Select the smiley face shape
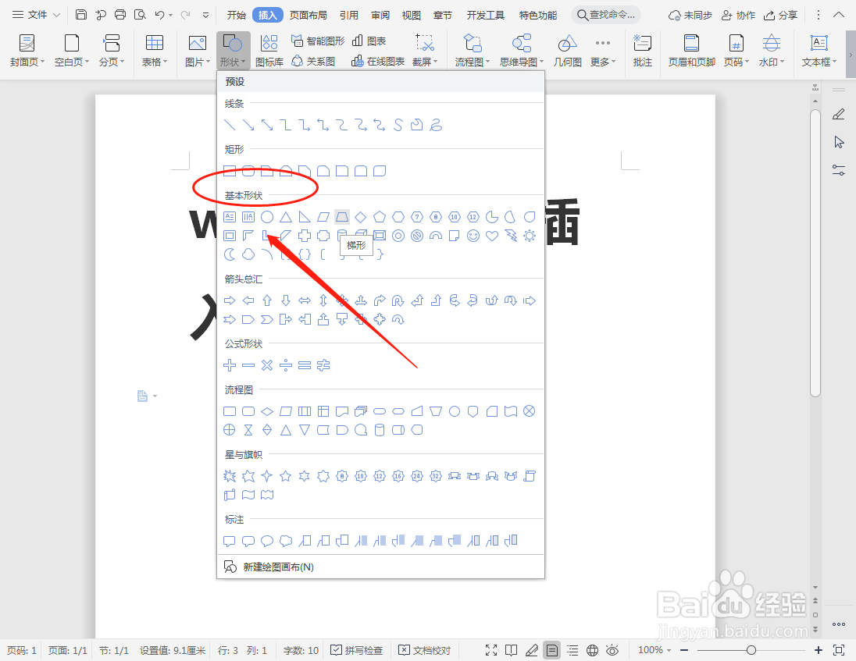 tap(473, 236)
